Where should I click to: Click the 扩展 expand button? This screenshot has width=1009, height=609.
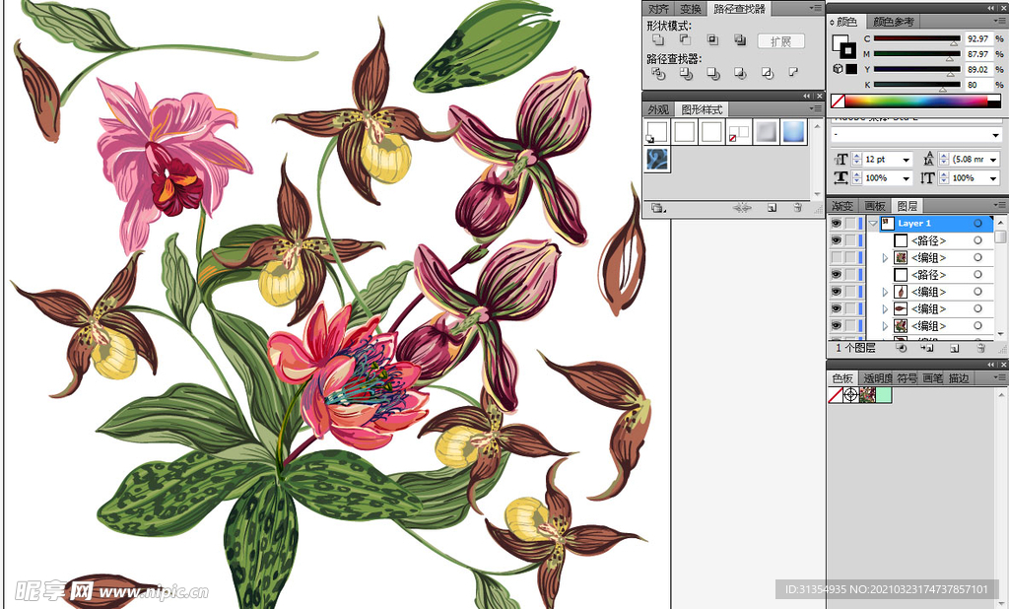781,41
